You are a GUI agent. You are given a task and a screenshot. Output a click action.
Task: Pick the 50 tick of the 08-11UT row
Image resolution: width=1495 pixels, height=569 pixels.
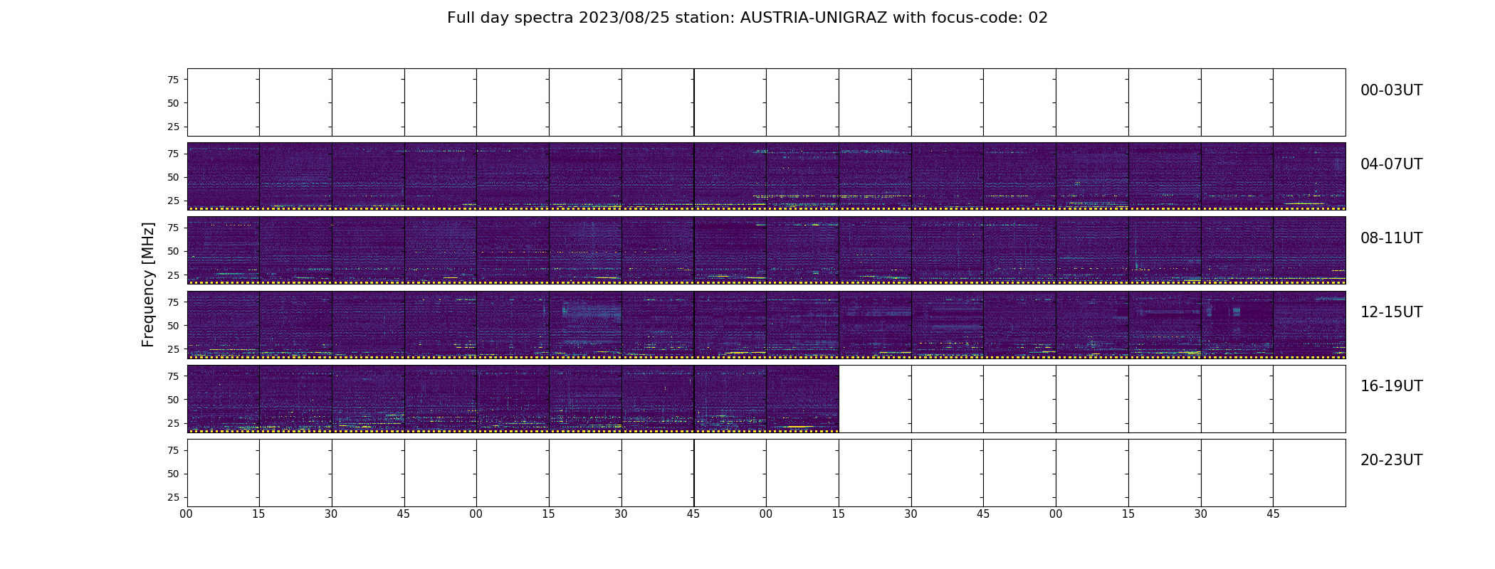tap(173, 251)
